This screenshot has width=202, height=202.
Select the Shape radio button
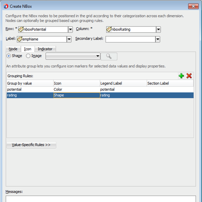tap(8, 56)
